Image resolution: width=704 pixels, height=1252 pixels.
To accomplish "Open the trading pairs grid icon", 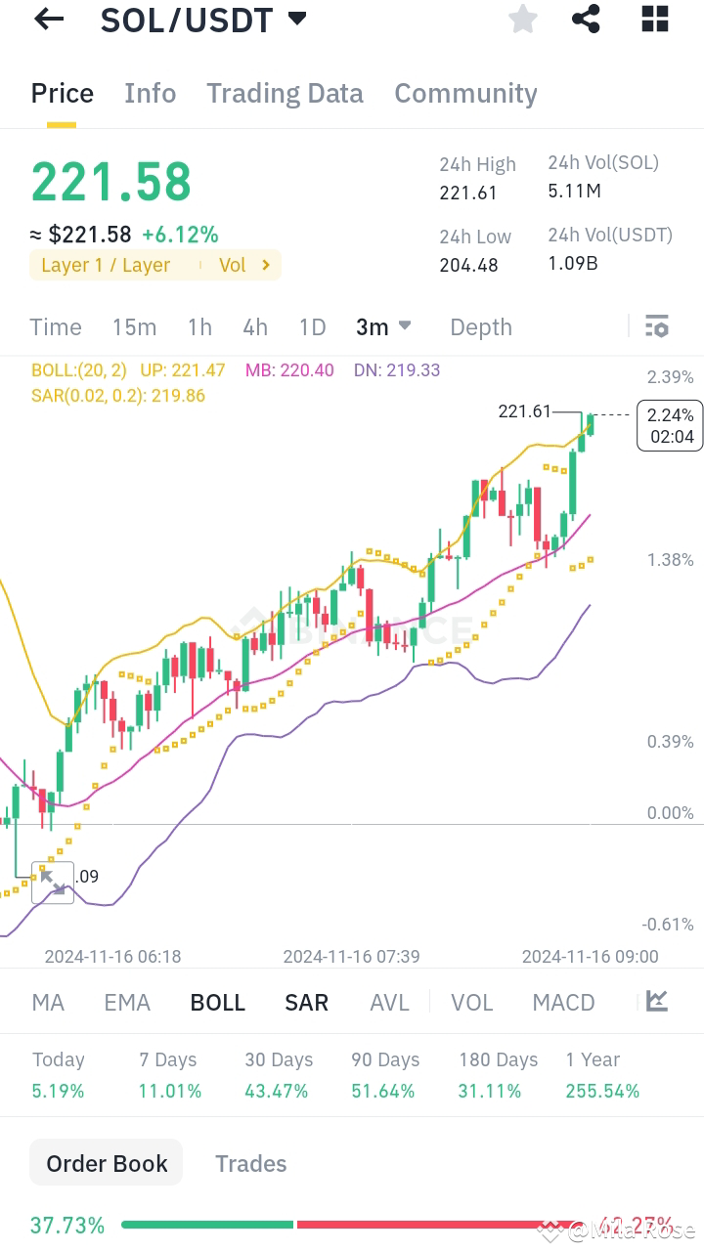I will click(653, 19).
